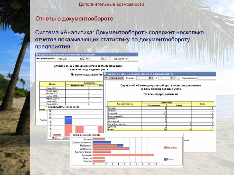Select the Май 2008 г. row
Image resolution: width=234 pixels, height=175 pixels.
tap(71, 102)
